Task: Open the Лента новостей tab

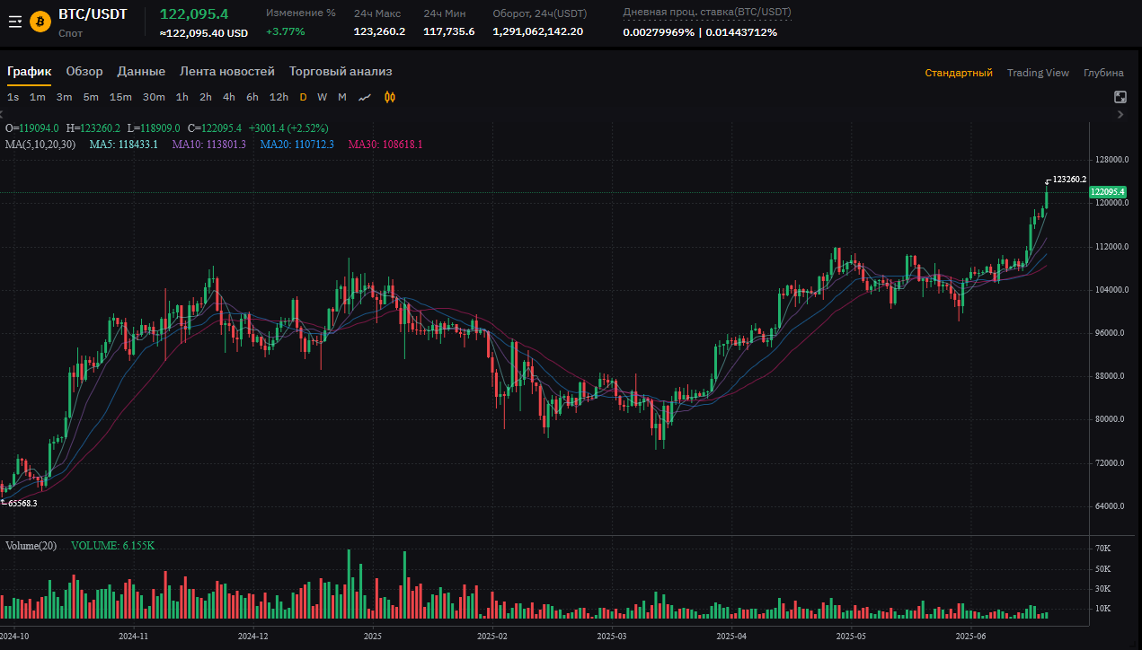Action: (227, 72)
